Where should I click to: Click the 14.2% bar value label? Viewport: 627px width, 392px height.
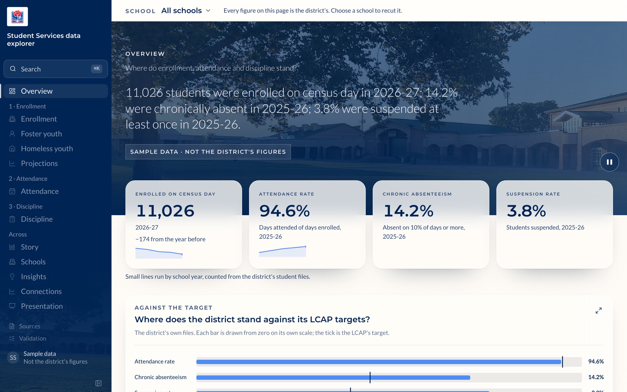point(596,377)
